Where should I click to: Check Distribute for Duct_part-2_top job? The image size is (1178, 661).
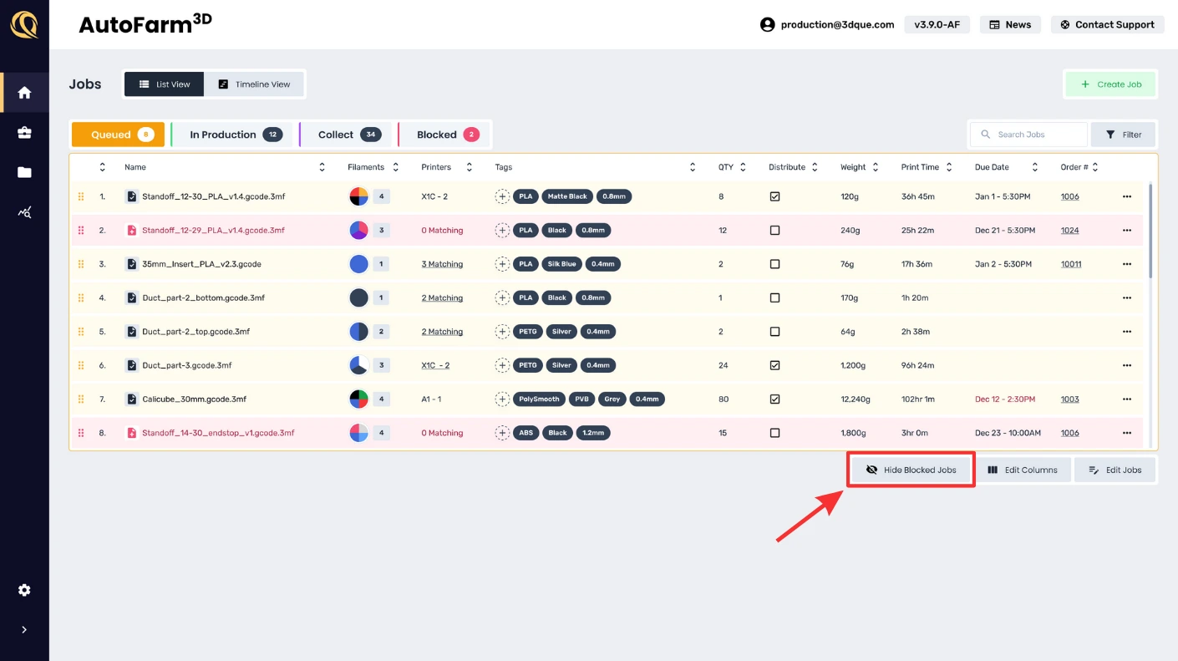774,332
